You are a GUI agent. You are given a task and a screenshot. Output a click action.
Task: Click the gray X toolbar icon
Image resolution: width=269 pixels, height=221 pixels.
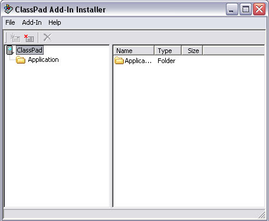[x=47, y=37]
